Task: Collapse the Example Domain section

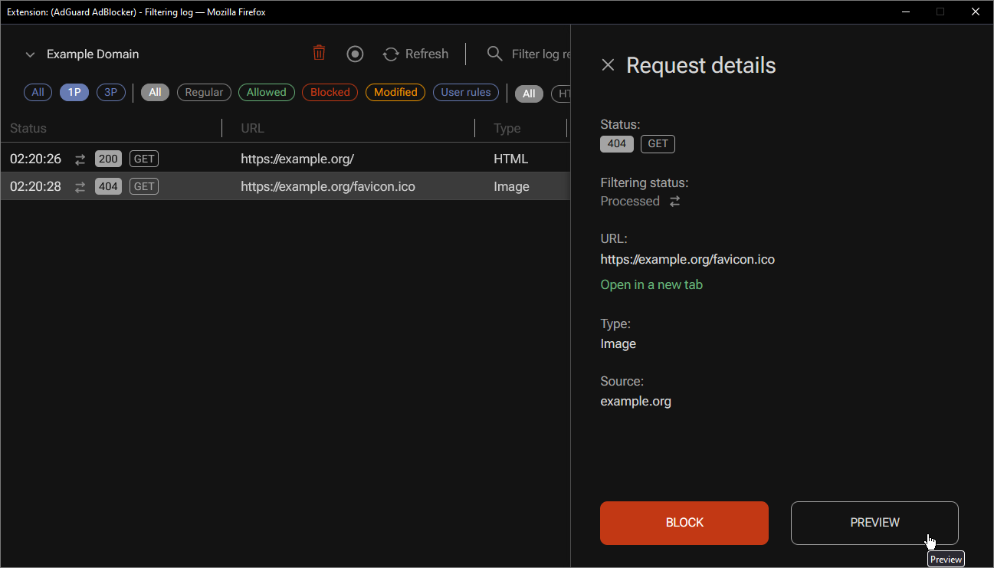Action: (x=30, y=54)
